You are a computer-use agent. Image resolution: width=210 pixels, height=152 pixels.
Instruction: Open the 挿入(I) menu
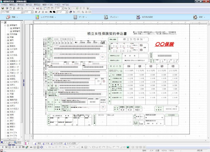tap(29, 5)
